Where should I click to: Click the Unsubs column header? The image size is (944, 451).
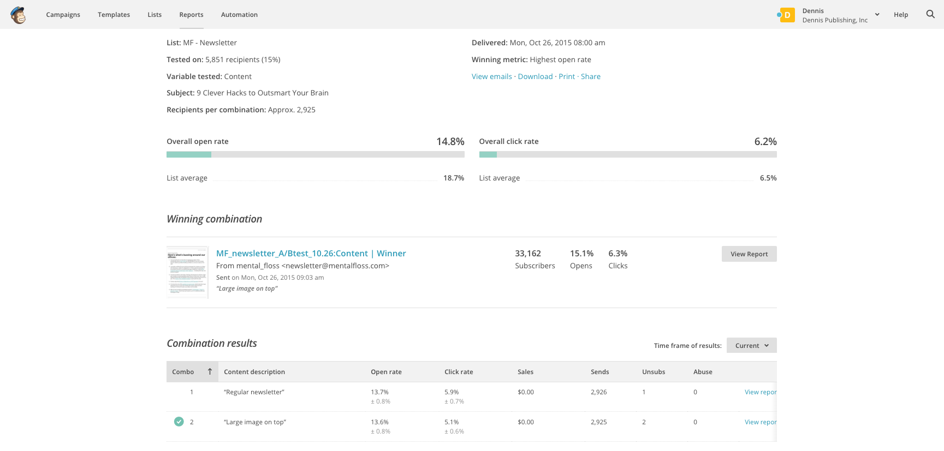pos(654,372)
